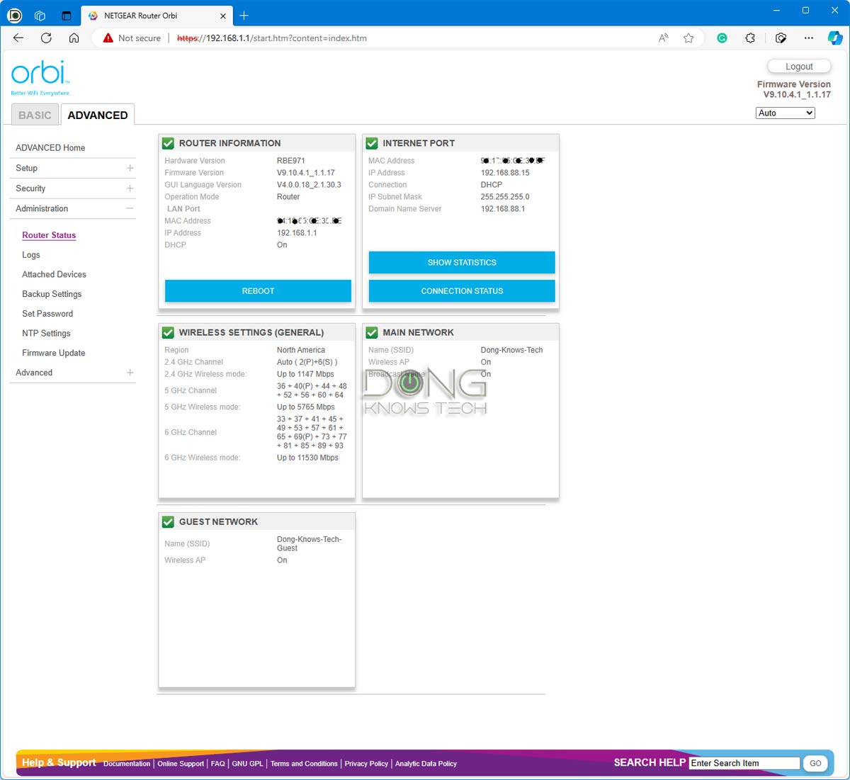Click the Orbi logo

40,78
